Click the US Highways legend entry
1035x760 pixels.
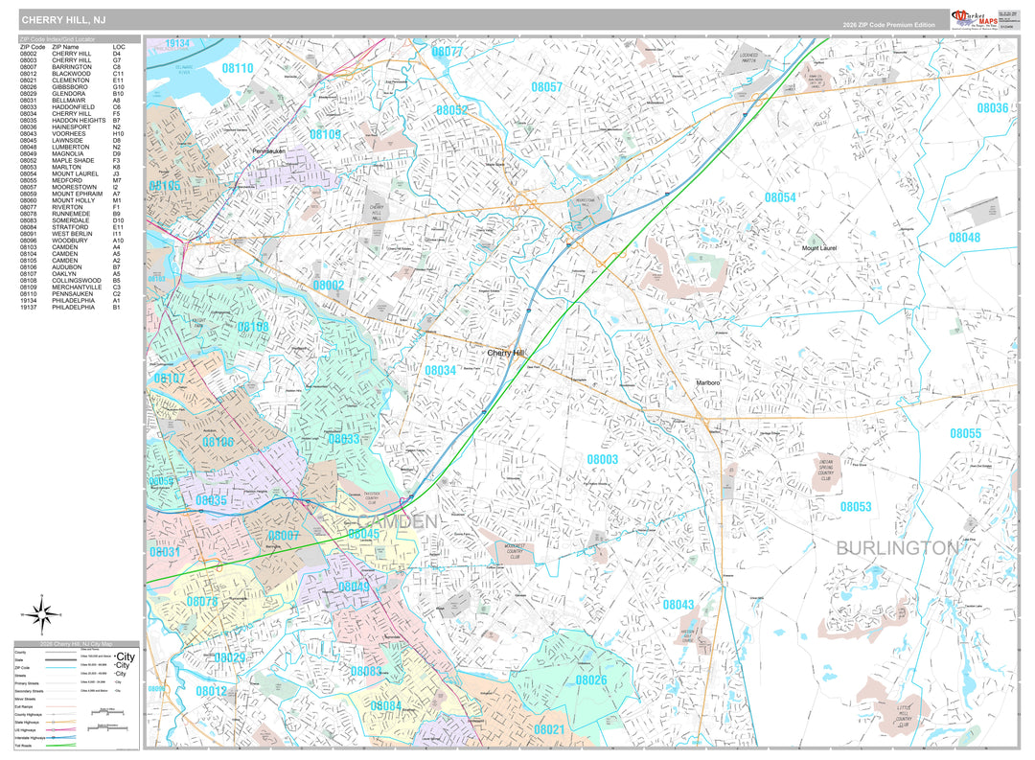tap(45, 730)
